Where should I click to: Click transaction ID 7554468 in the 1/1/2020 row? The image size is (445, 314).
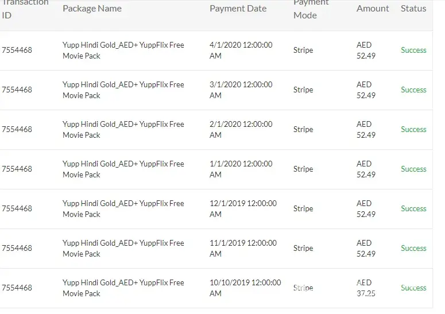pos(17,169)
